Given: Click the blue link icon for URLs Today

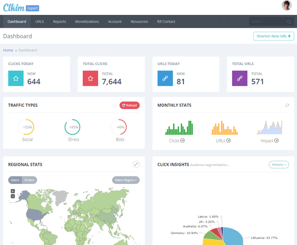Looking at the screenshot, I should click(x=165, y=78).
